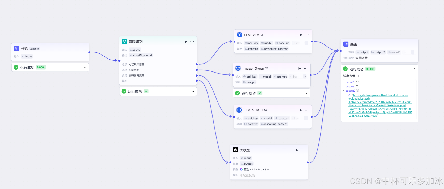The height and width of the screenshot is (189, 444).
Task: Run the 大模型 node
Action: click(297, 150)
